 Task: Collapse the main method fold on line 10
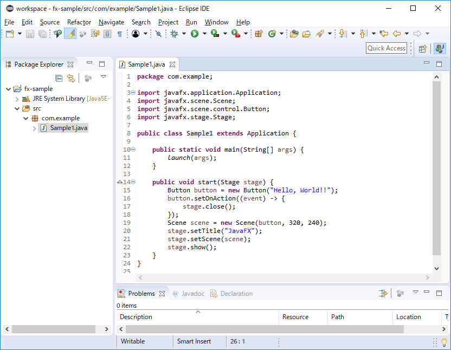pyautogui.click(x=133, y=149)
